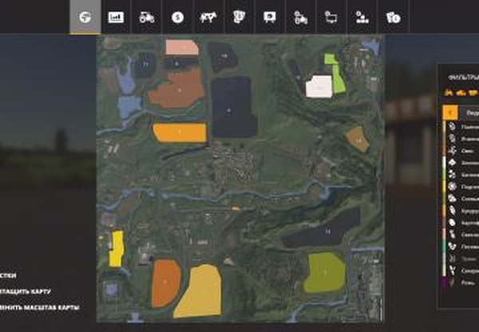Click the map zoom hint text at left
The height and width of the screenshot is (332, 479).
click(40, 307)
